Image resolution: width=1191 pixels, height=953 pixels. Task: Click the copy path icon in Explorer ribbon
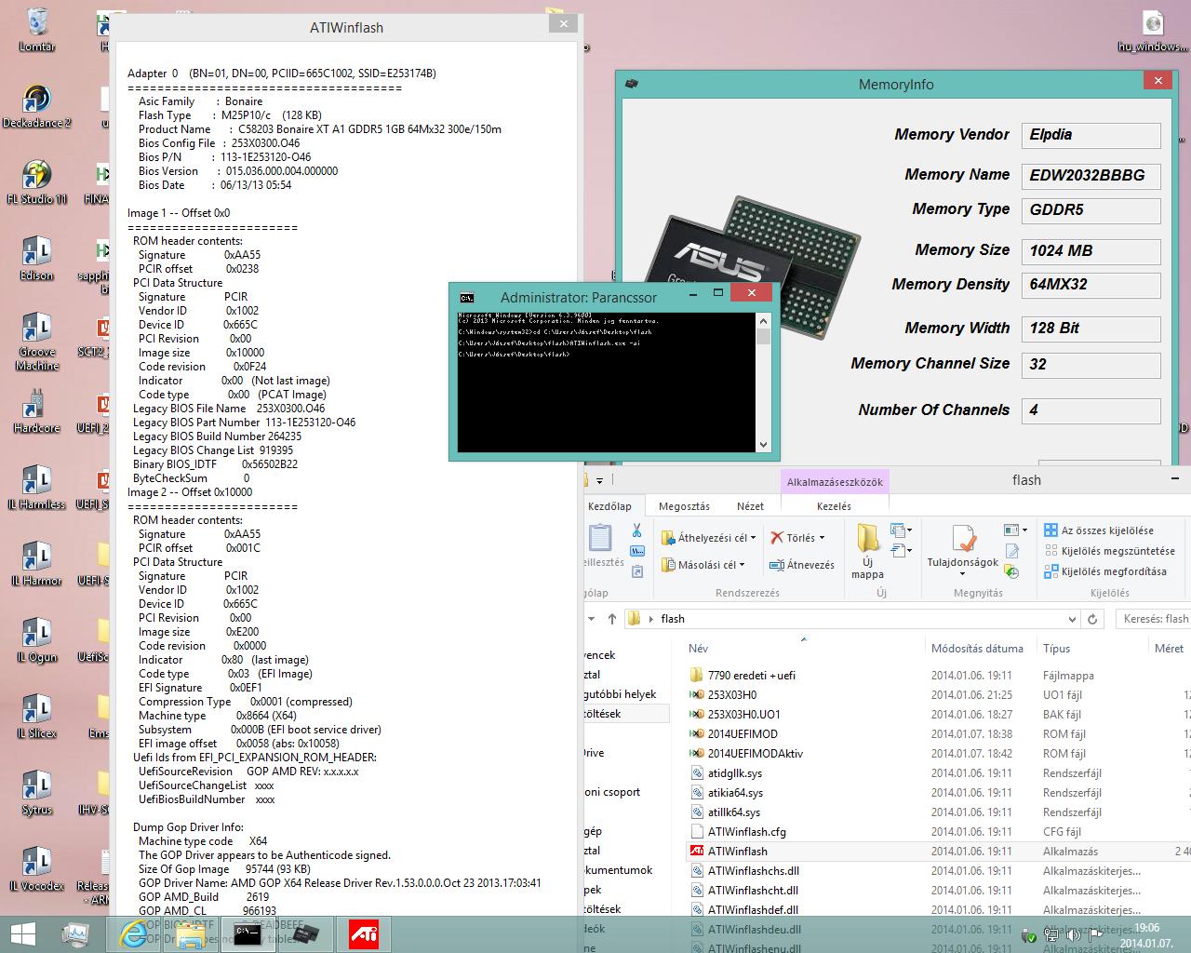coord(637,551)
